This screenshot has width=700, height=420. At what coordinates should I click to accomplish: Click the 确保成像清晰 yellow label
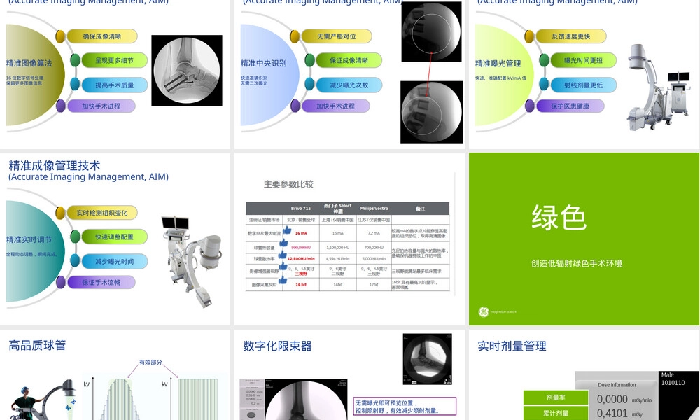(101, 36)
